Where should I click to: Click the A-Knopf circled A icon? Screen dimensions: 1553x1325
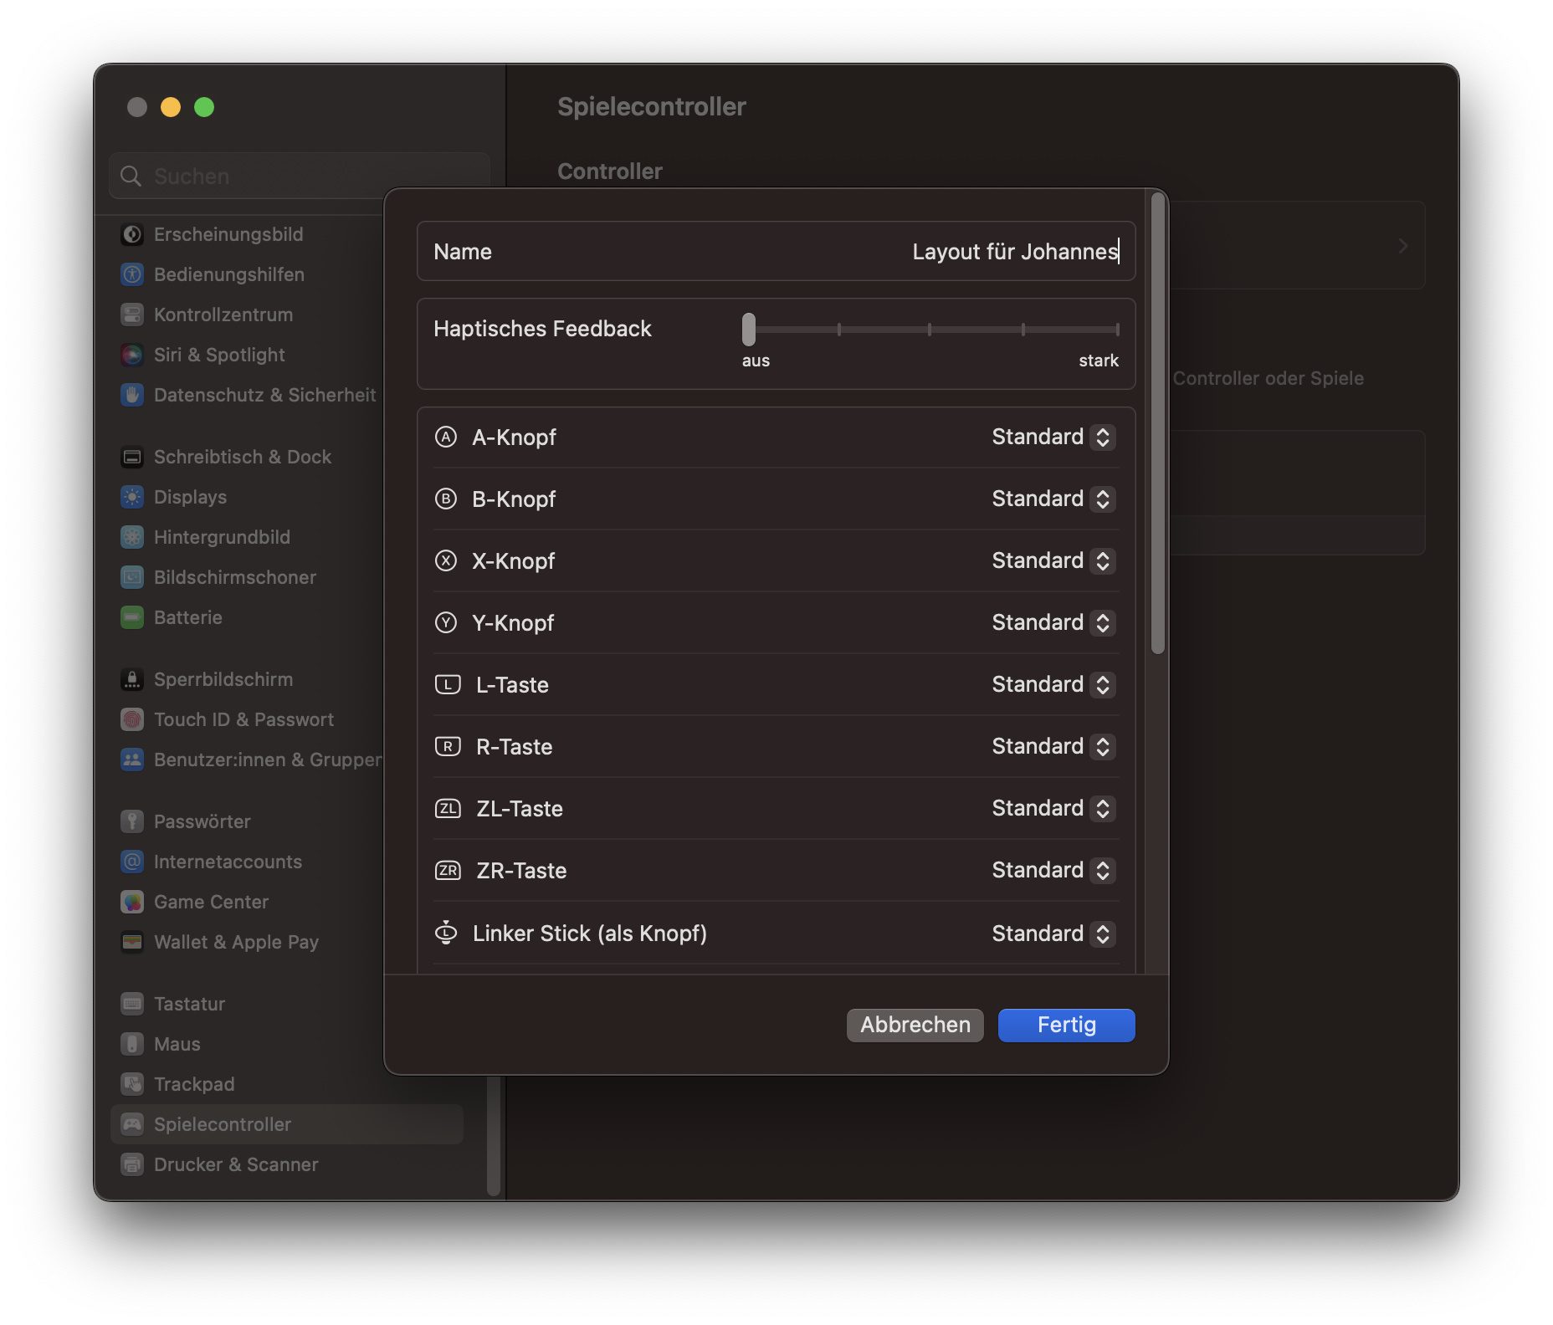[446, 437]
